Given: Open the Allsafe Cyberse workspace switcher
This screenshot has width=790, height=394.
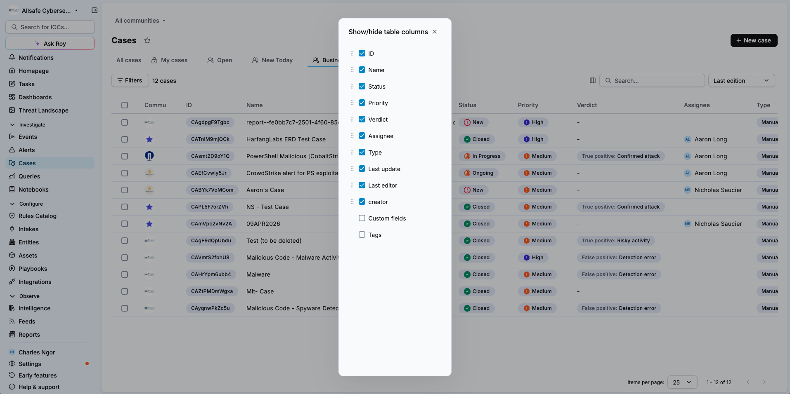Looking at the screenshot, I should click(43, 10).
